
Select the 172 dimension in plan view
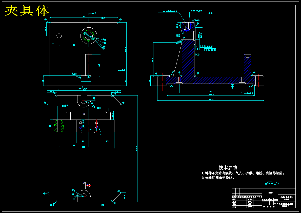84,147
